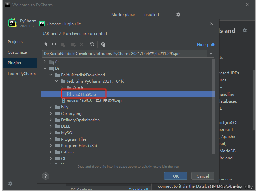Collapse Jetbrains PyCharm 2021.1 folder
Viewport: 258px width, 193px height.
[57, 81]
